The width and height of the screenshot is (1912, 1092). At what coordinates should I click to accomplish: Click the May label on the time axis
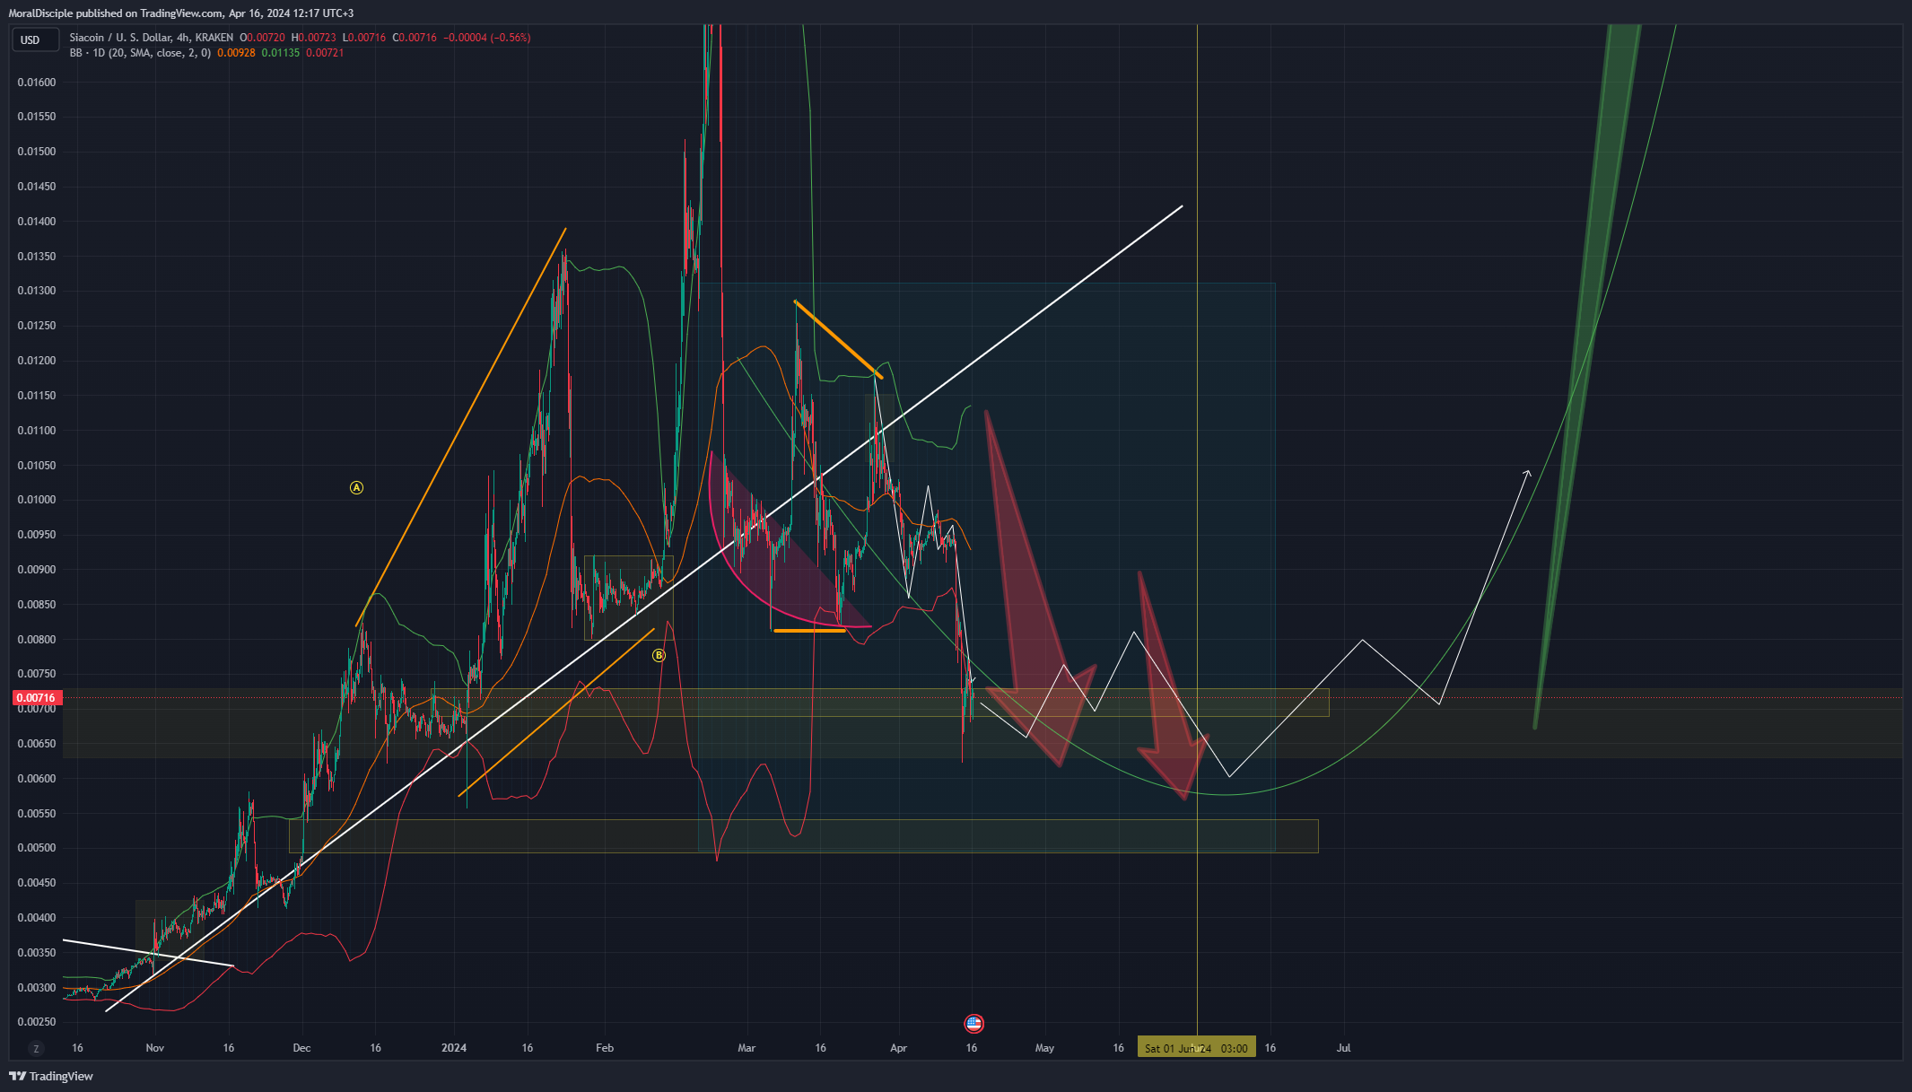pos(1044,1048)
